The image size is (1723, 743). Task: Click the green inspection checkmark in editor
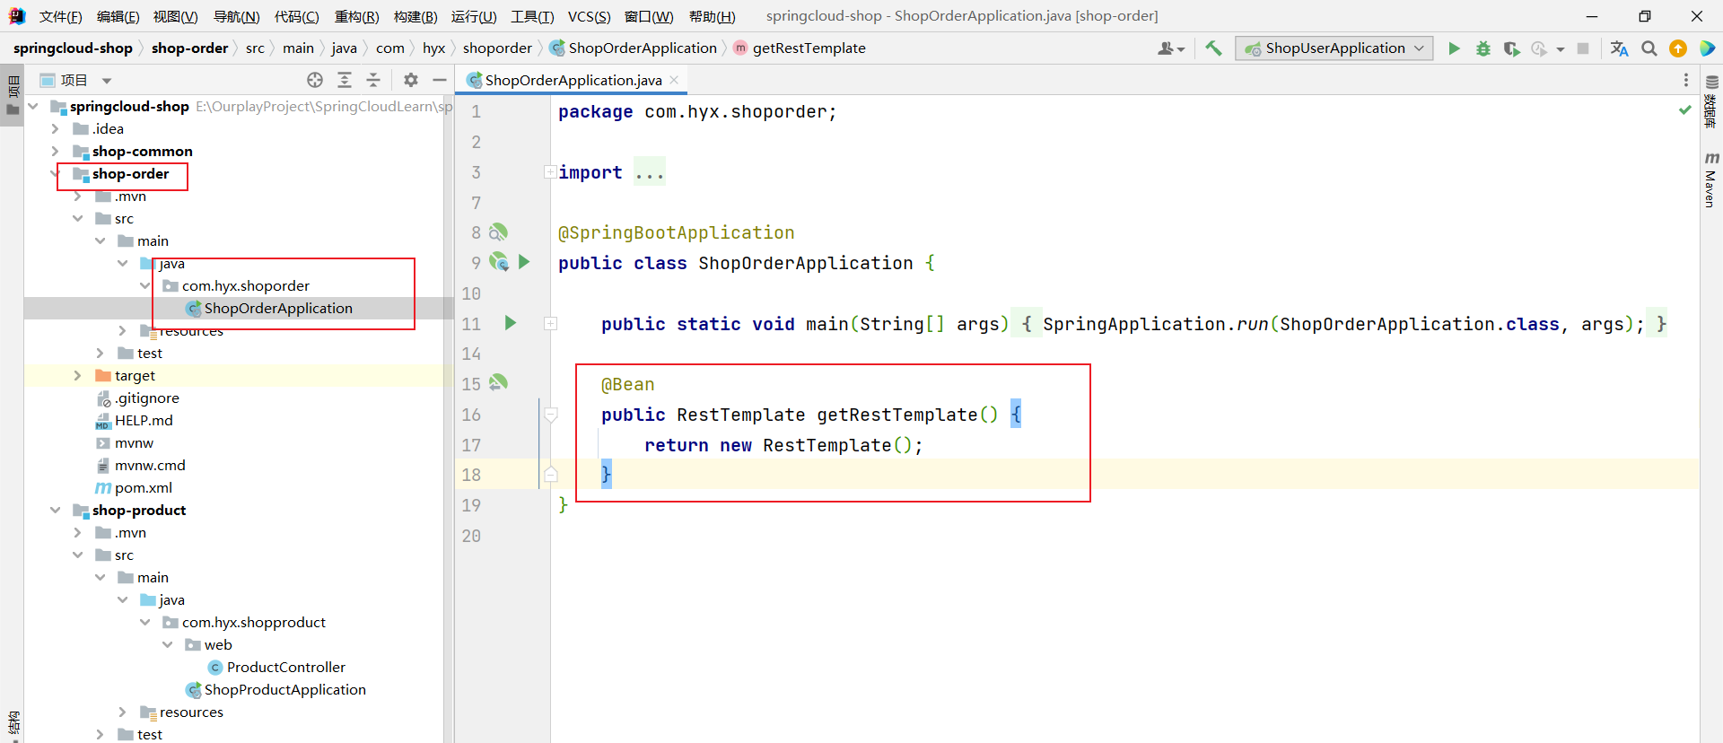pos(1685,109)
